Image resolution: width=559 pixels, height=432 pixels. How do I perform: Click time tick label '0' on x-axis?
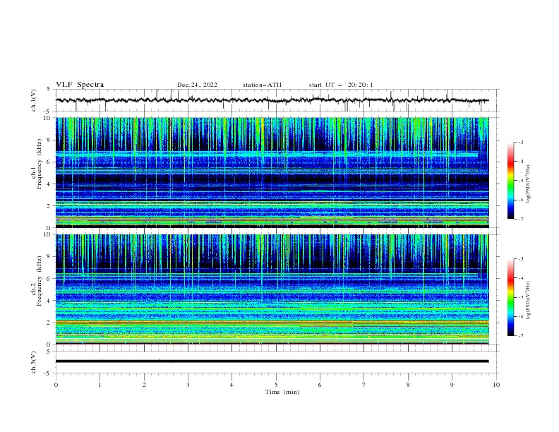(x=56, y=385)
